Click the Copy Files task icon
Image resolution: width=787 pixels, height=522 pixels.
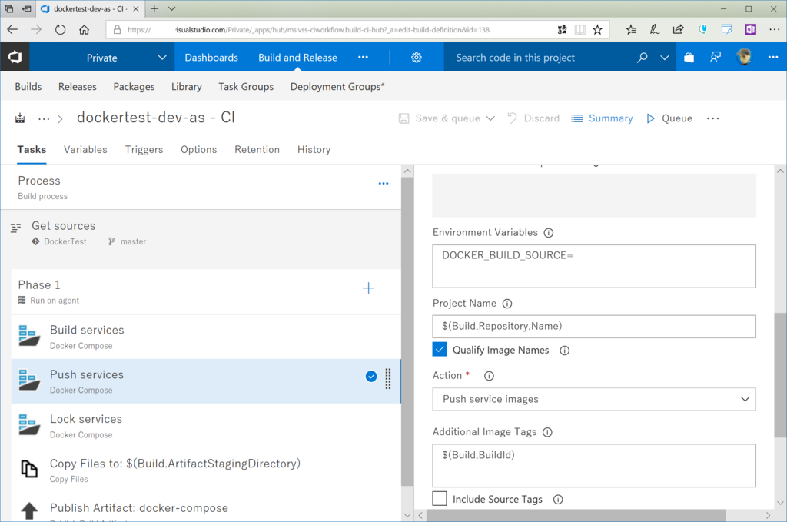(x=29, y=469)
